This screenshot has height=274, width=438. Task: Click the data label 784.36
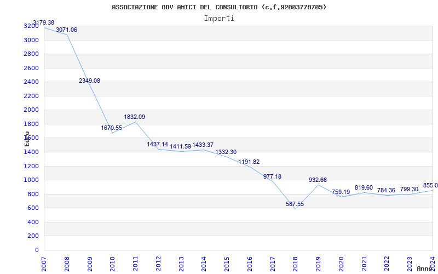387,190
